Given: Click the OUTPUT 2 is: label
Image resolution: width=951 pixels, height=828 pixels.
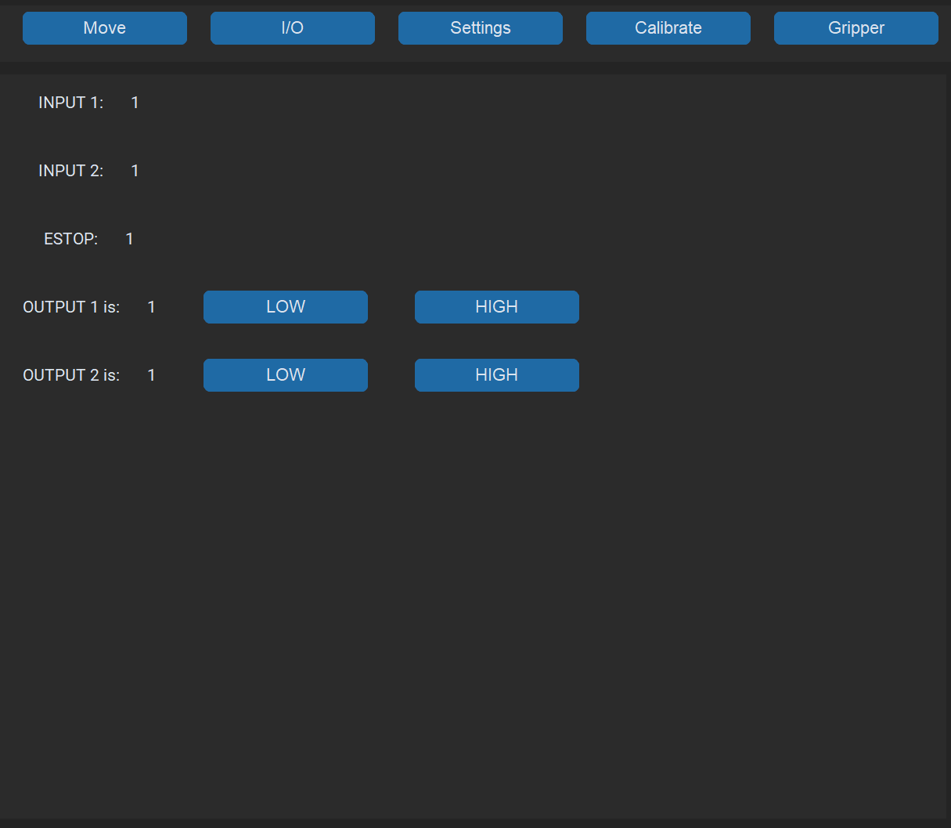Looking at the screenshot, I should tap(71, 375).
